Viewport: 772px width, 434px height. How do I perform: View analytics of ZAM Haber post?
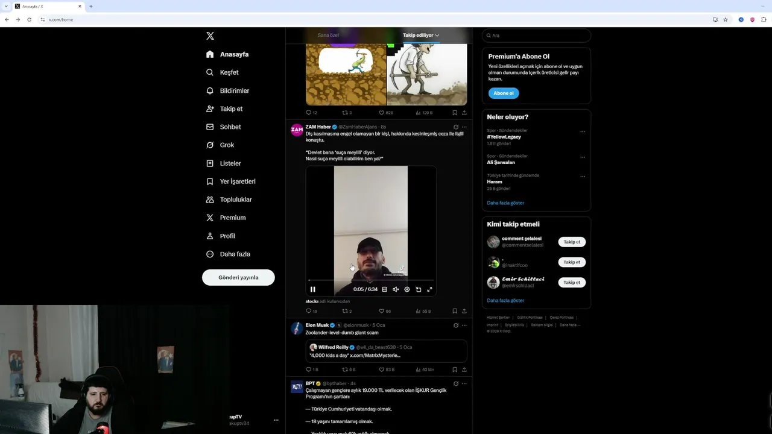(x=423, y=311)
